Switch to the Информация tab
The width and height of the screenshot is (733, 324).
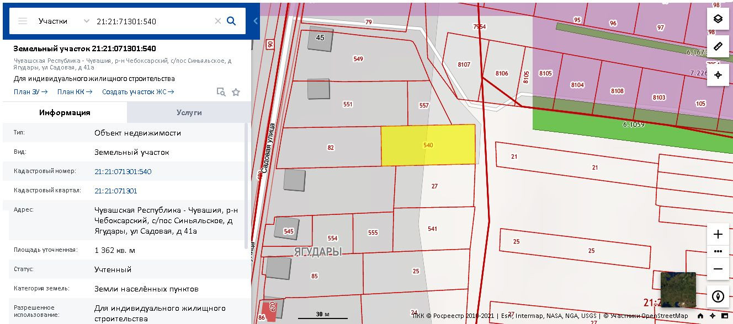tap(65, 112)
